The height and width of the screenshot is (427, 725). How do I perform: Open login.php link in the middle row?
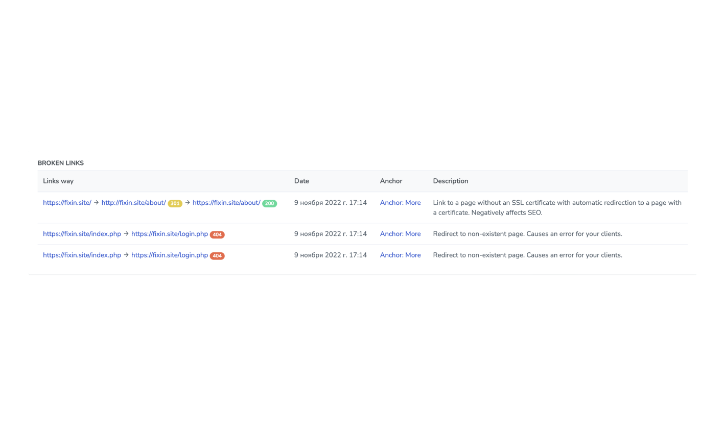coord(170,234)
